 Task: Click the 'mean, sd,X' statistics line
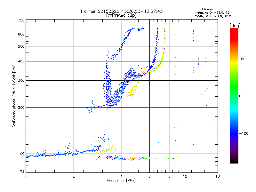pos(213,16)
